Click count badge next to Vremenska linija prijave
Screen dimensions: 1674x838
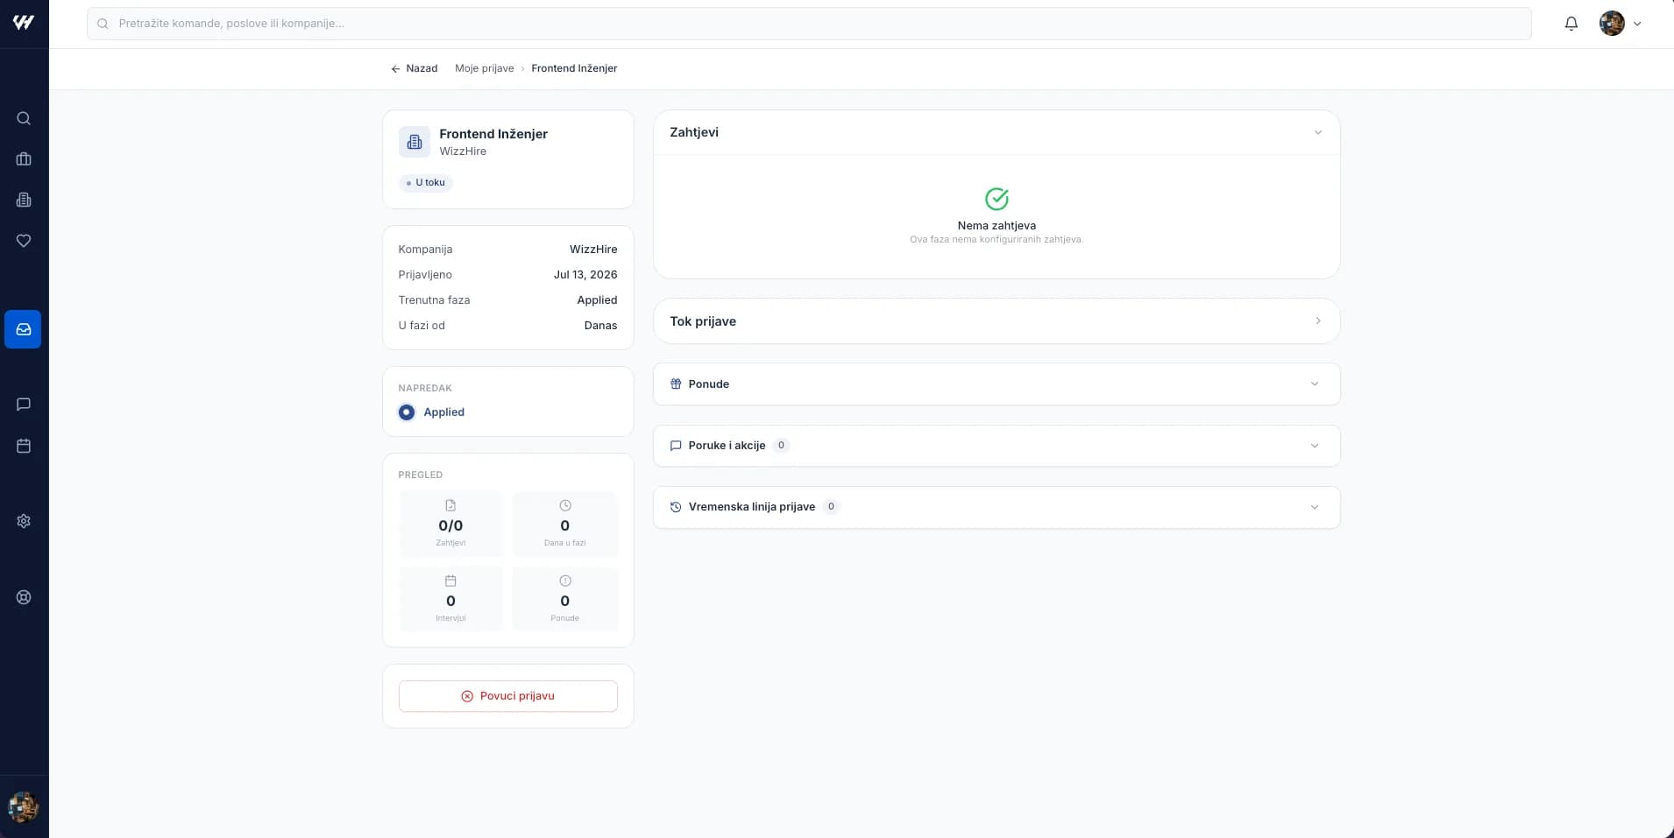(831, 507)
